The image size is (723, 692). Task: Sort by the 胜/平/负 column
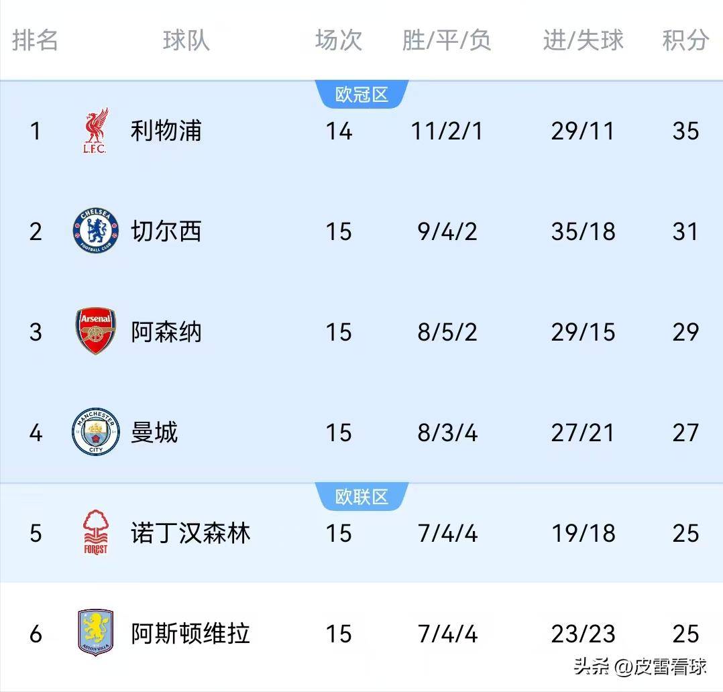(447, 41)
